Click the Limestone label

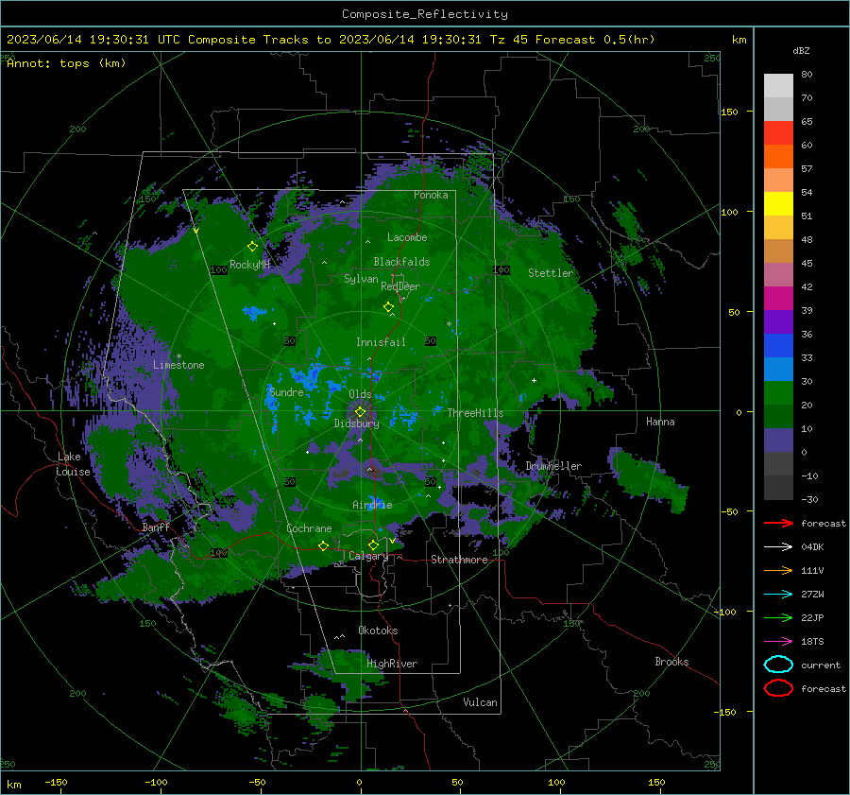pos(178,365)
